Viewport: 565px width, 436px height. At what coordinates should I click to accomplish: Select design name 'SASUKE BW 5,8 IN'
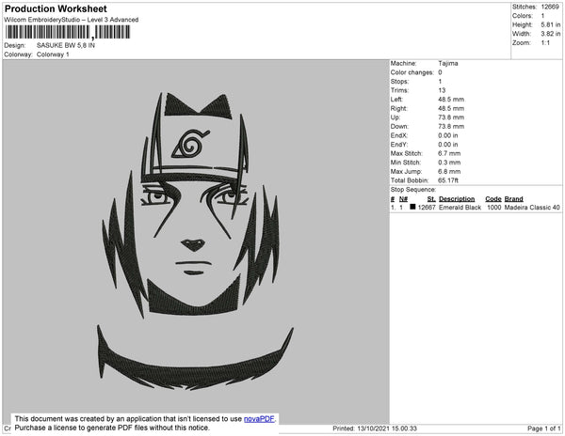coord(66,45)
